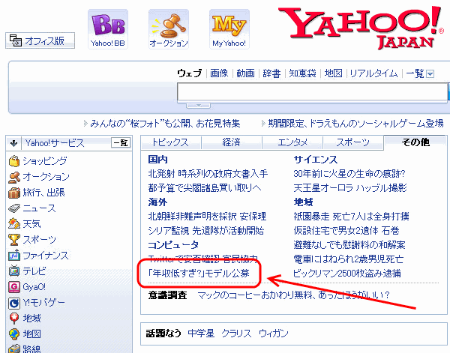Select the 辞書 search tab

[271, 73]
